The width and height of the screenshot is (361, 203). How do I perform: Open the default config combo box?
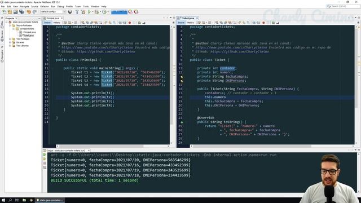(53, 12)
